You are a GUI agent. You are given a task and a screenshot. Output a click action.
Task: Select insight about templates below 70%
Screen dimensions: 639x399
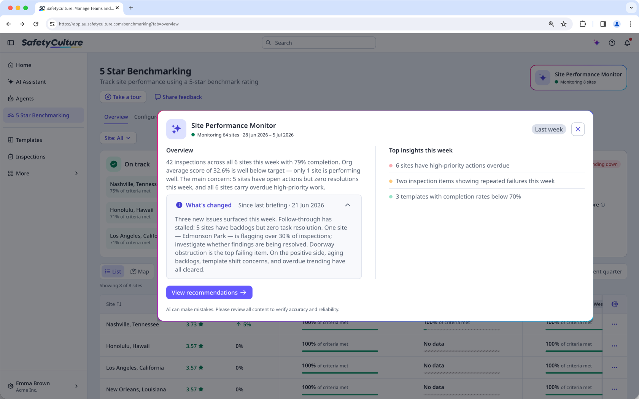click(x=486, y=196)
